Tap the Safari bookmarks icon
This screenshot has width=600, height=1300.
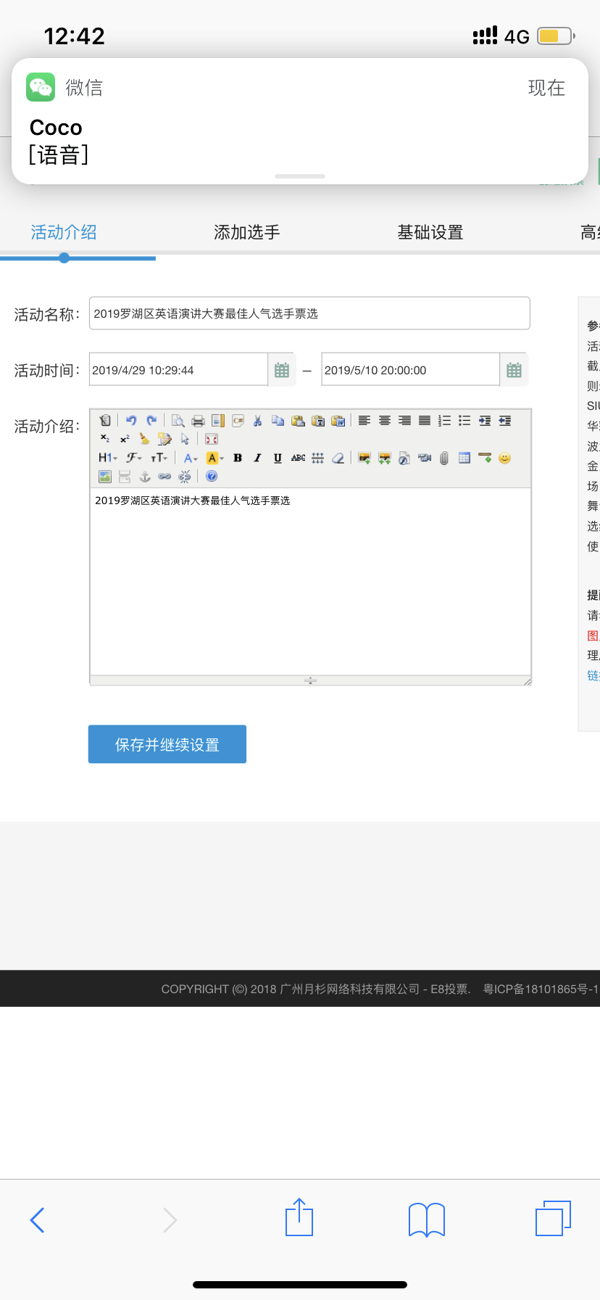click(427, 1219)
